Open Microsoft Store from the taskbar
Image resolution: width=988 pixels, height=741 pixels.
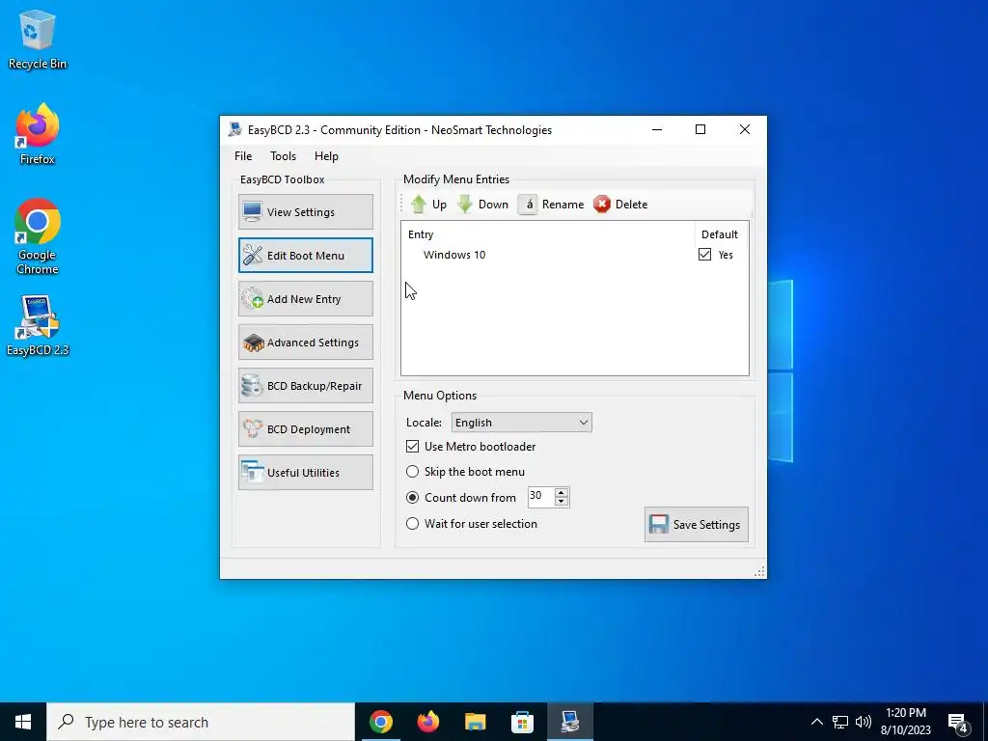click(x=522, y=722)
